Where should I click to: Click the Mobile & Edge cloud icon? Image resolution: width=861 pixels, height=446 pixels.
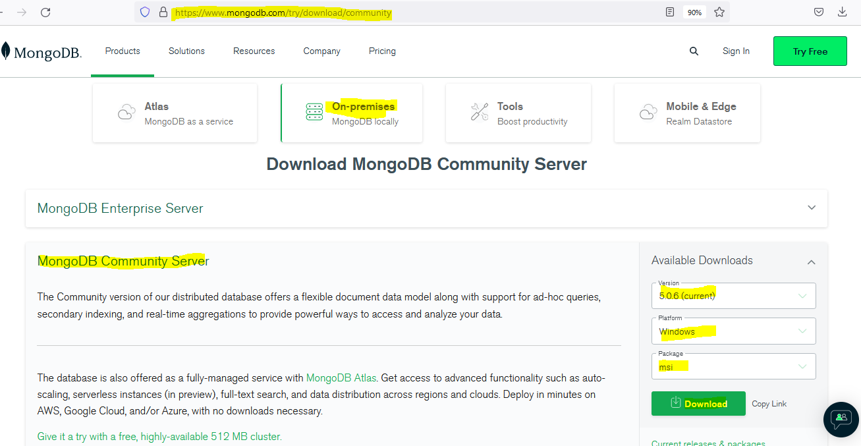648,112
